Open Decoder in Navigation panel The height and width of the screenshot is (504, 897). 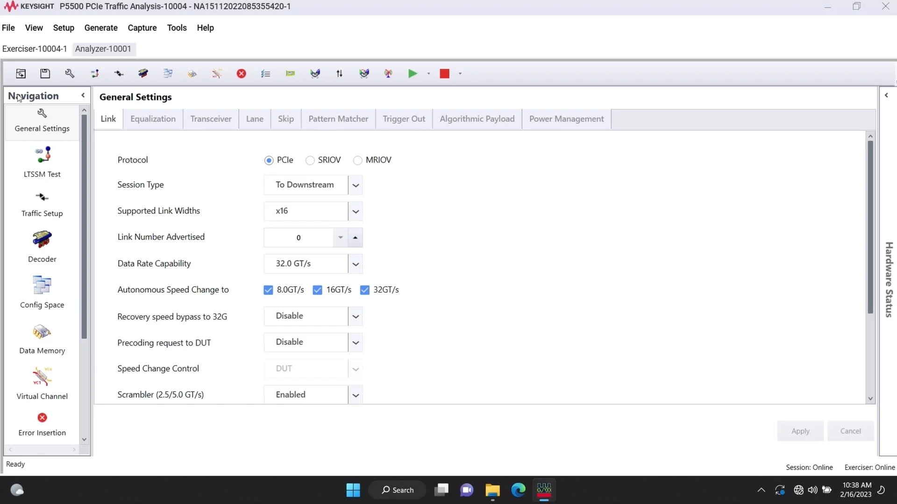click(42, 246)
